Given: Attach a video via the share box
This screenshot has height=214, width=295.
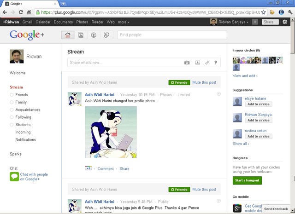Looking at the screenshot, I should [198, 63].
